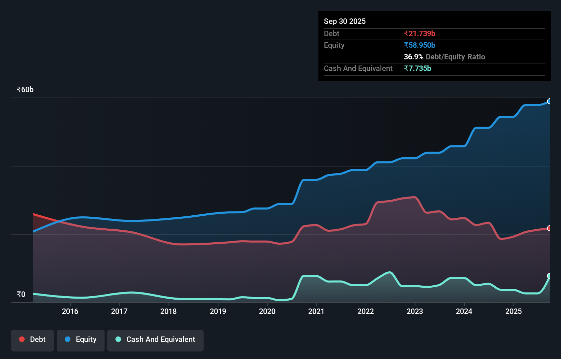Click the Debt value ₹21.739b link
This screenshot has height=359, width=561.
click(x=420, y=33)
